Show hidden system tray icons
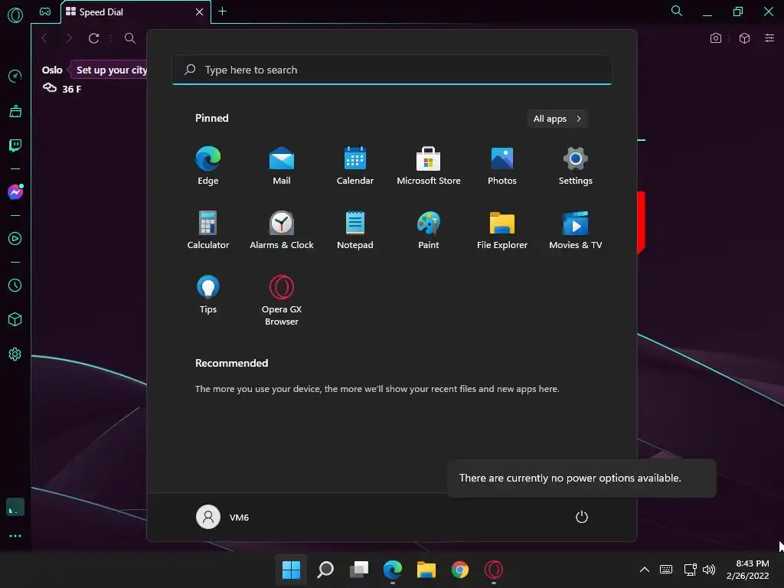Screen dimensions: 784x588 pos(645,570)
